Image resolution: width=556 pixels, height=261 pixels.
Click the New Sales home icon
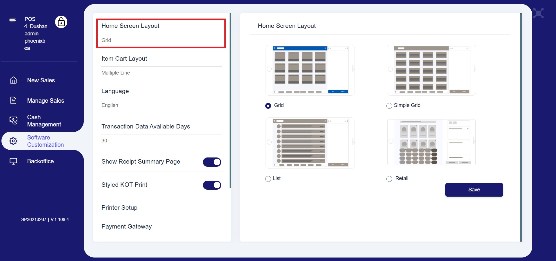(13, 80)
